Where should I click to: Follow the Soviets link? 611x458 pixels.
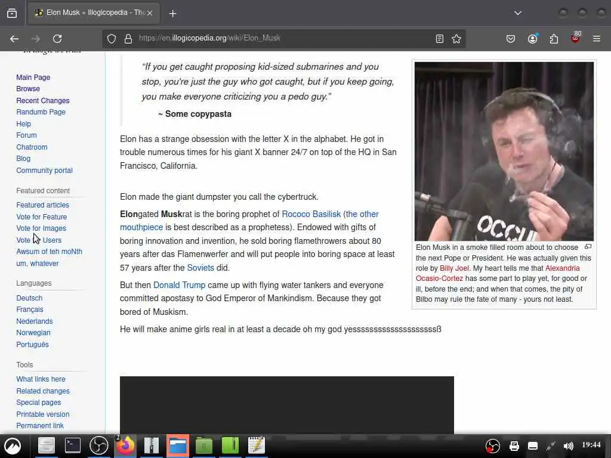coord(200,268)
